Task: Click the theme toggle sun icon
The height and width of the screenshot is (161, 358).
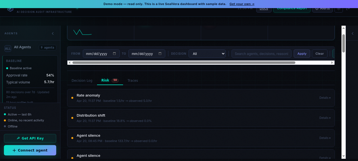Action: 339,9
